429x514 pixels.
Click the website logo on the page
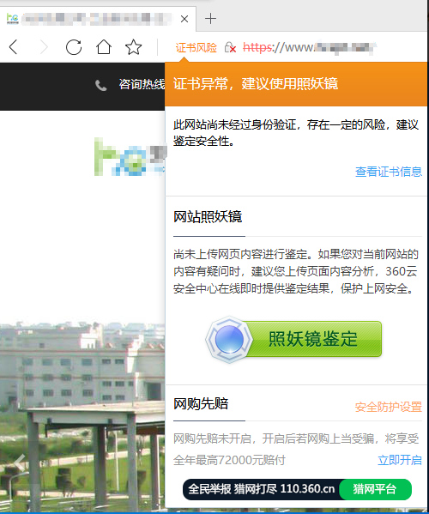point(130,157)
